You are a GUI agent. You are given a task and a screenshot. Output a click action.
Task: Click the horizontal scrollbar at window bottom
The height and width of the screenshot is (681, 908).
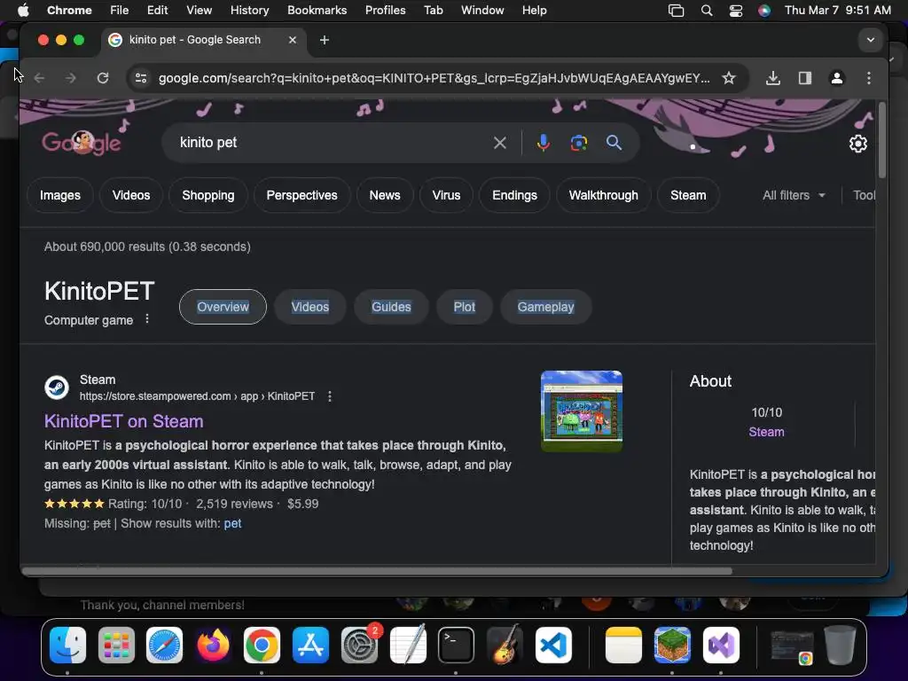pos(376,571)
